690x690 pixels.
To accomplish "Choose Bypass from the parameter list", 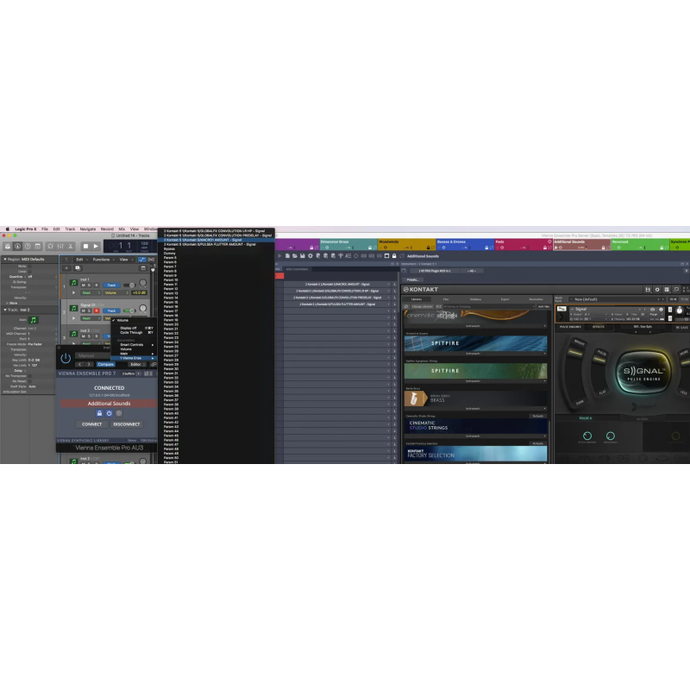I will [x=170, y=248].
